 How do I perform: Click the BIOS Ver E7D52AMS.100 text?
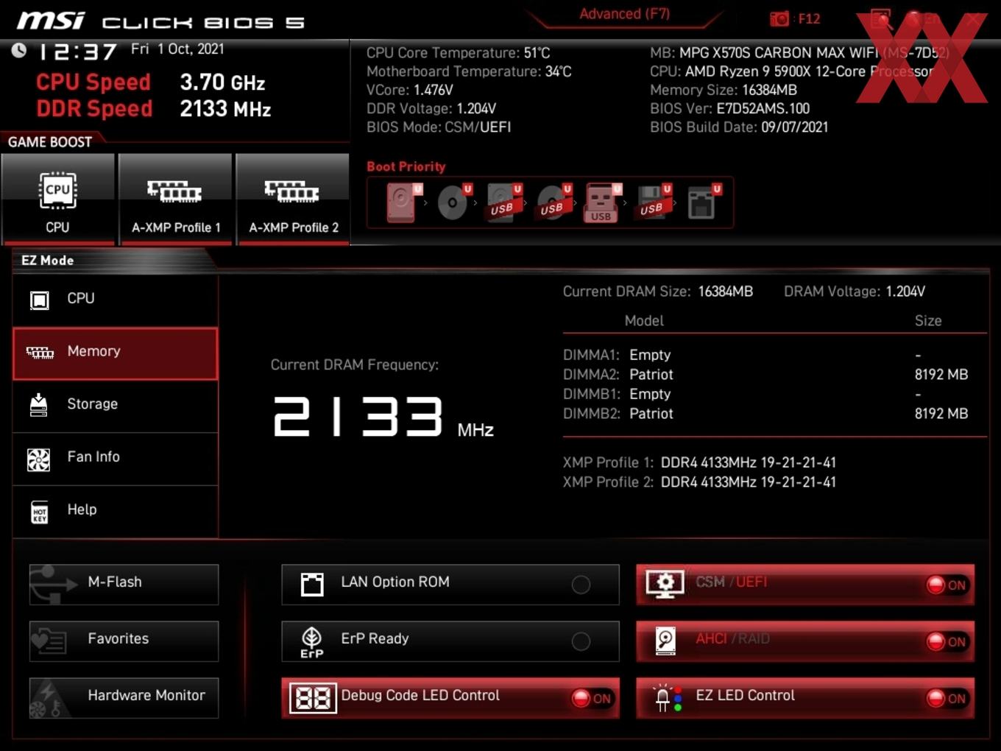click(729, 108)
